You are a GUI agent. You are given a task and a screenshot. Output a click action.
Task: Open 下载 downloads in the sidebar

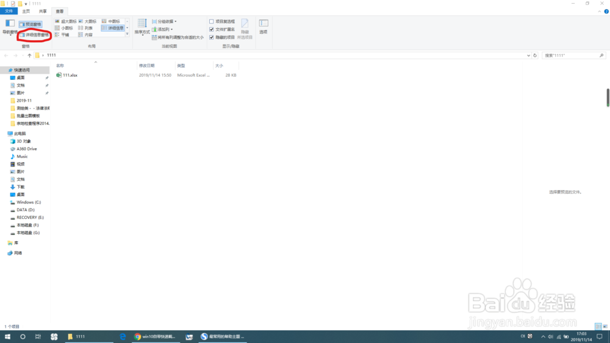coord(21,187)
